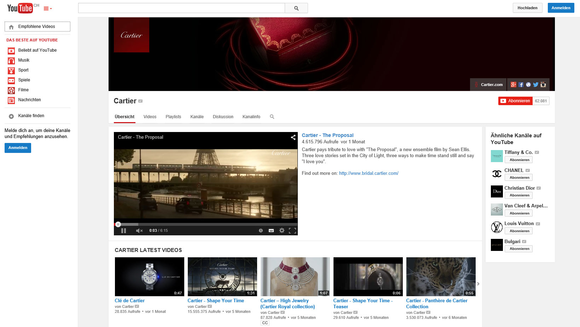Screen dimensions: 580x327
Task: Select the Übersicht tab
Action: point(124,117)
